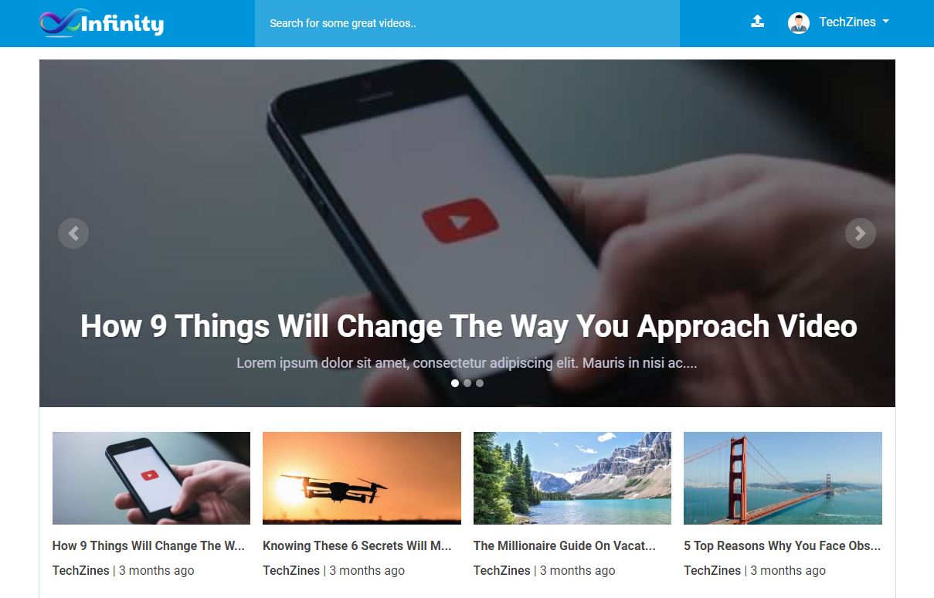Click the red play icon in the hero image

460,221
